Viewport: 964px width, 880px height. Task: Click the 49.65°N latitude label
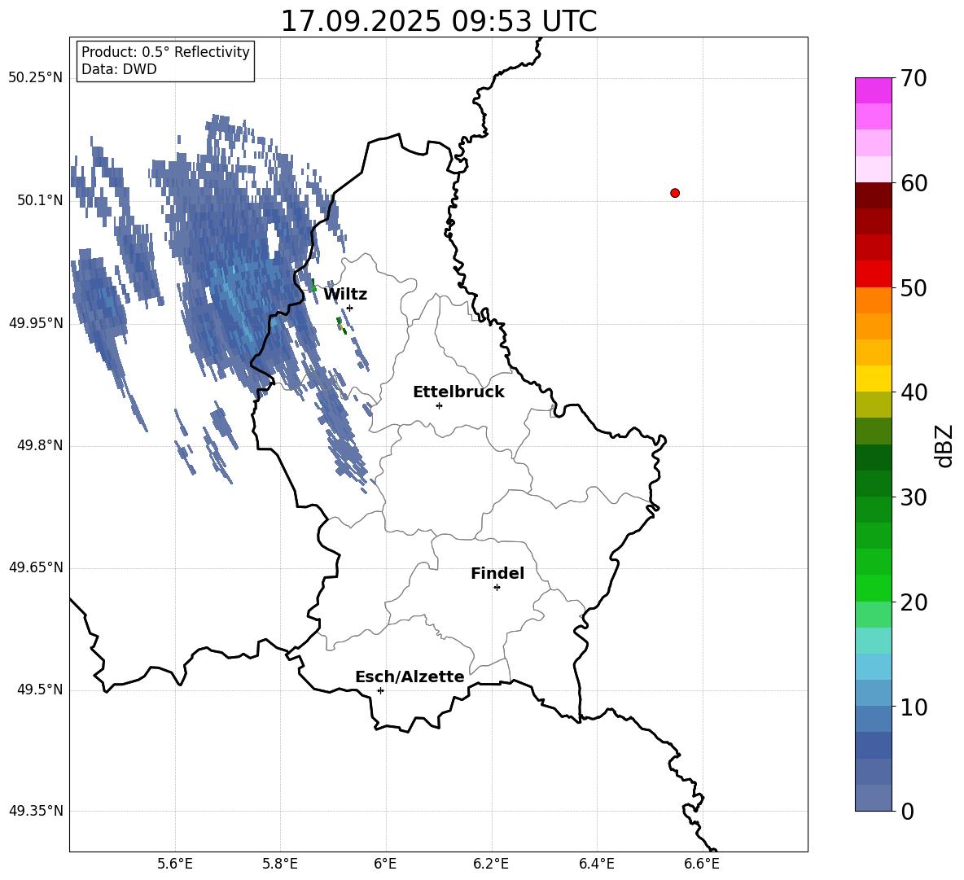click(x=36, y=567)
